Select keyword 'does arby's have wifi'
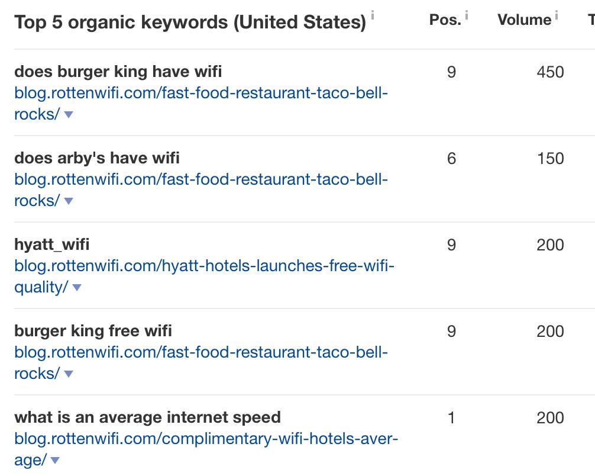Screen dimensions: 595x476 pyautogui.click(x=97, y=159)
